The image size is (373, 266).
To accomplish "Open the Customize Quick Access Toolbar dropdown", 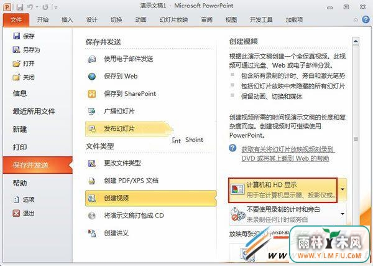I will click(x=56, y=7).
